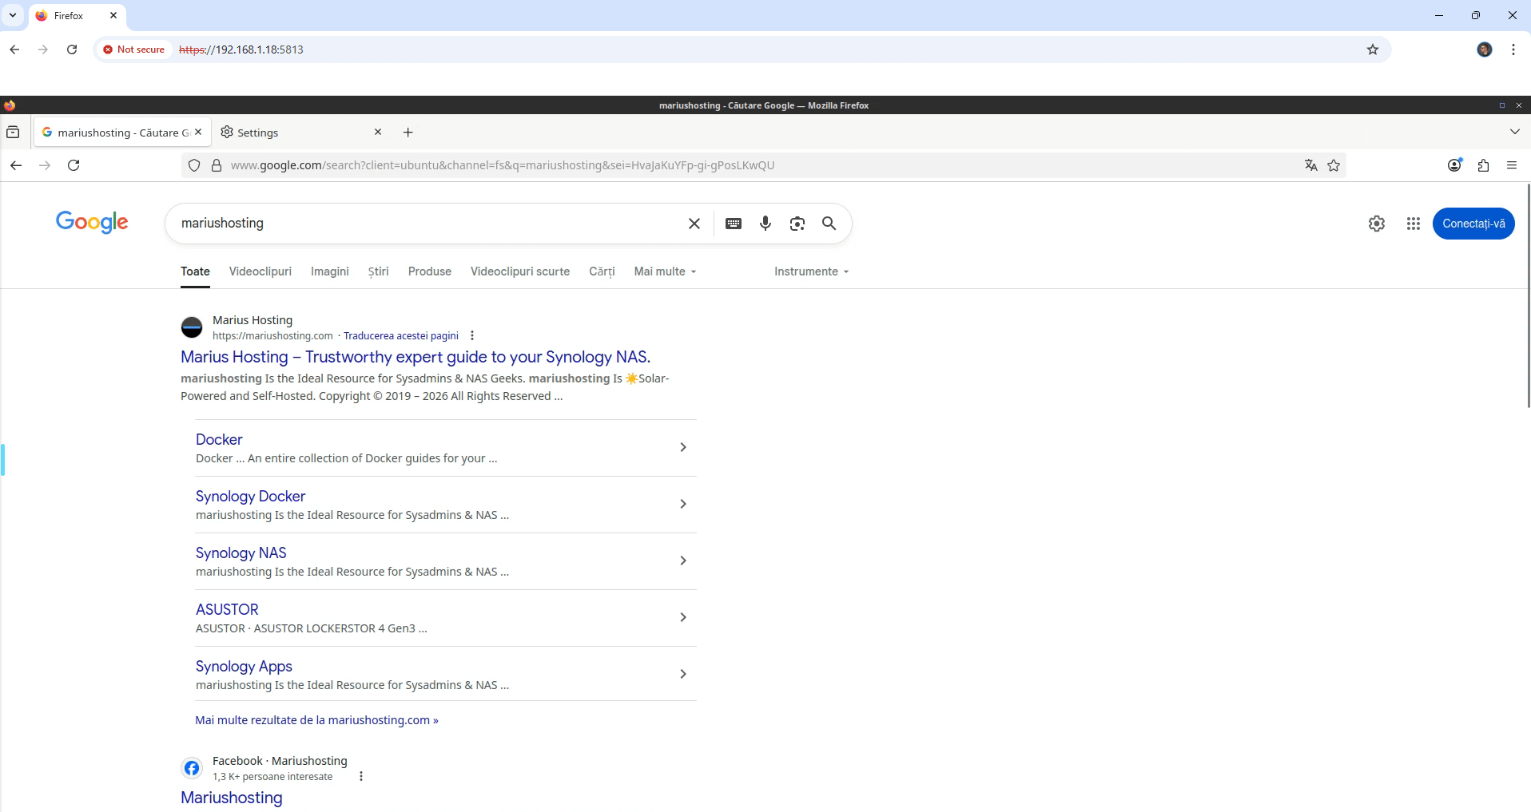
Task: Click the translate page icon in address bar
Action: coord(1310,165)
